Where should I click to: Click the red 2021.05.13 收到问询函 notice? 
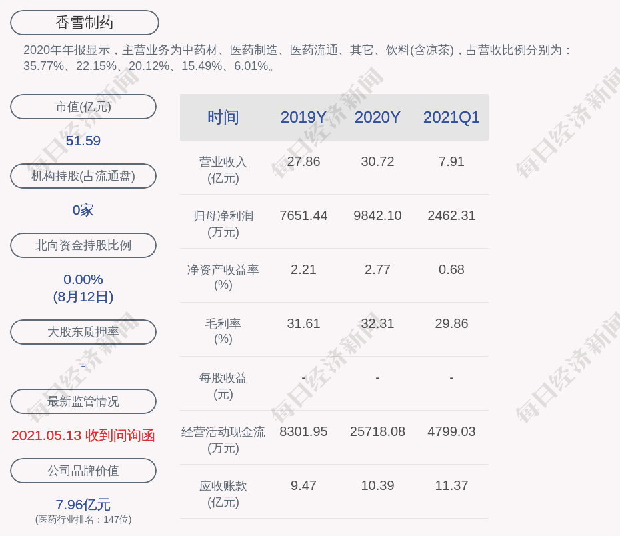tap(83, 435)
